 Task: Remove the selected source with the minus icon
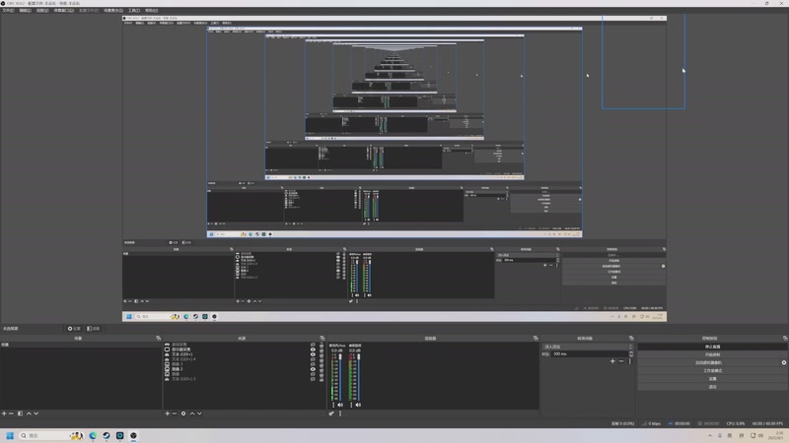click(175, 413)
